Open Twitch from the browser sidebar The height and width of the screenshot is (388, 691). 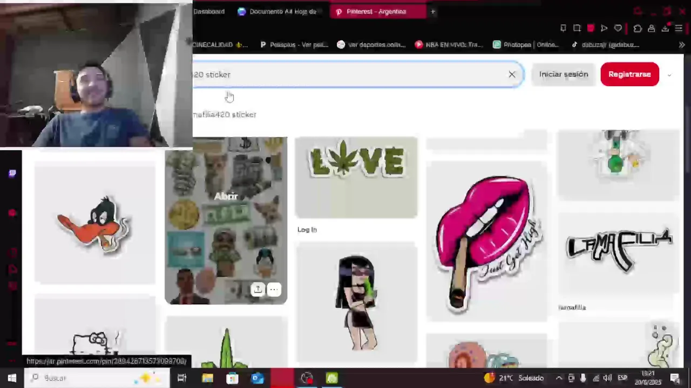(12, 173)
